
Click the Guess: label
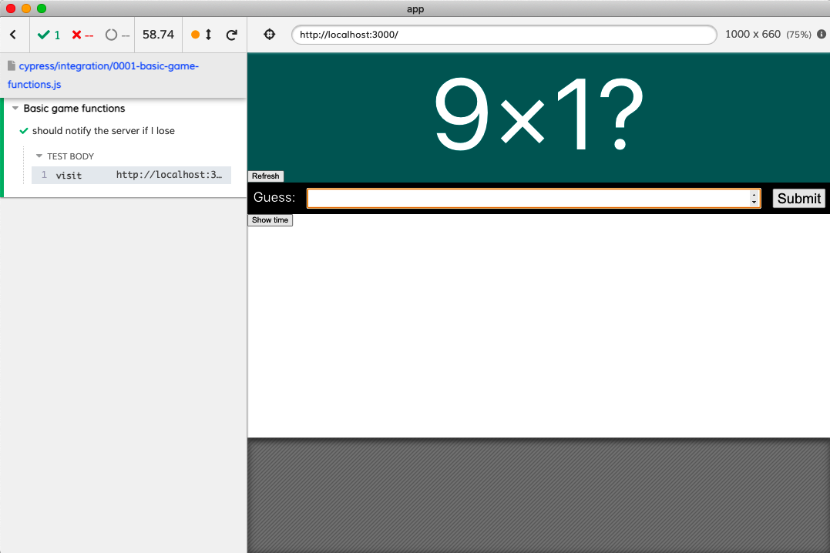click(274, 197)
